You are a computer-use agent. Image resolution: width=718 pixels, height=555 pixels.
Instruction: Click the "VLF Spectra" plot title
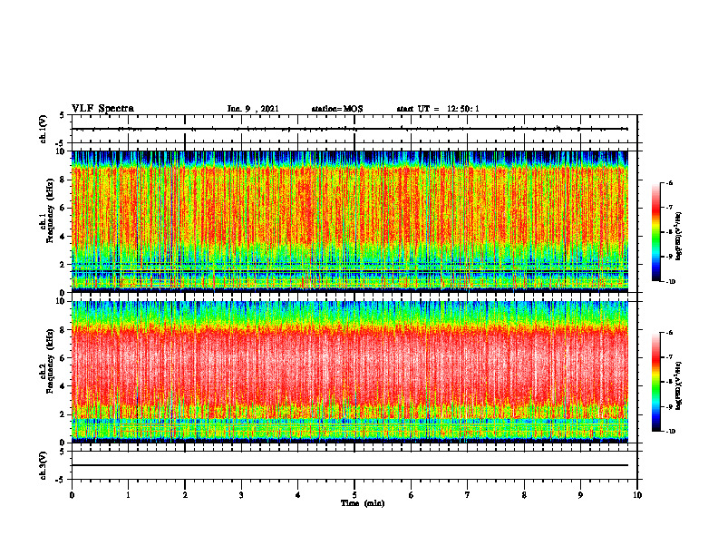(102, 109)
